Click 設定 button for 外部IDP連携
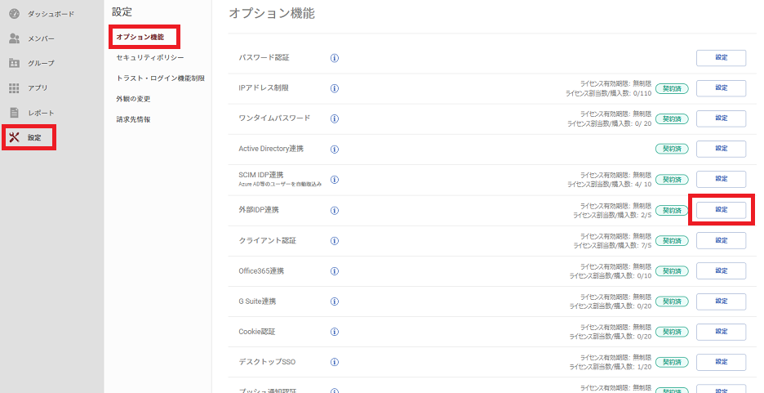Viewport: 764px width, 393px height. pyautogui.click(x=721, y=210)
